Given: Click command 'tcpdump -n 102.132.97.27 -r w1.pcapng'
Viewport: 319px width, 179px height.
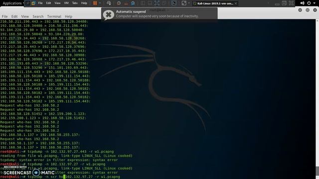Looking at the screenshot, I should [x=66, y=164].
